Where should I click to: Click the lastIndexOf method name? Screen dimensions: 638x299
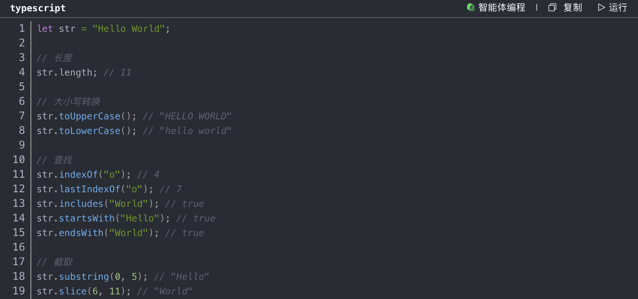[90, 189]
